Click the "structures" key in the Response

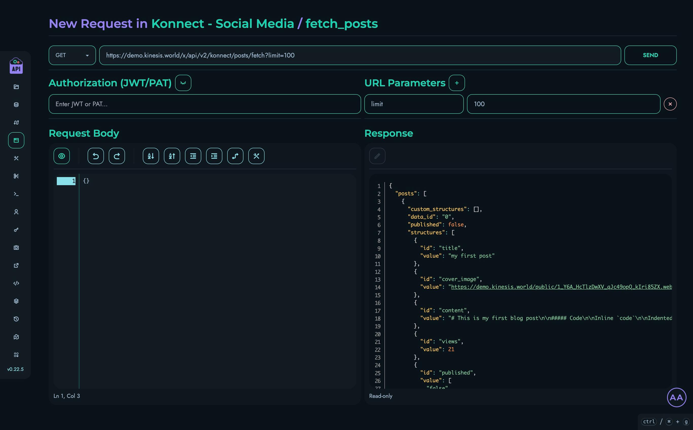(427, 232)
